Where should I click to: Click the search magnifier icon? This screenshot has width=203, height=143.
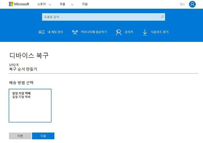(x=162, y=17)
